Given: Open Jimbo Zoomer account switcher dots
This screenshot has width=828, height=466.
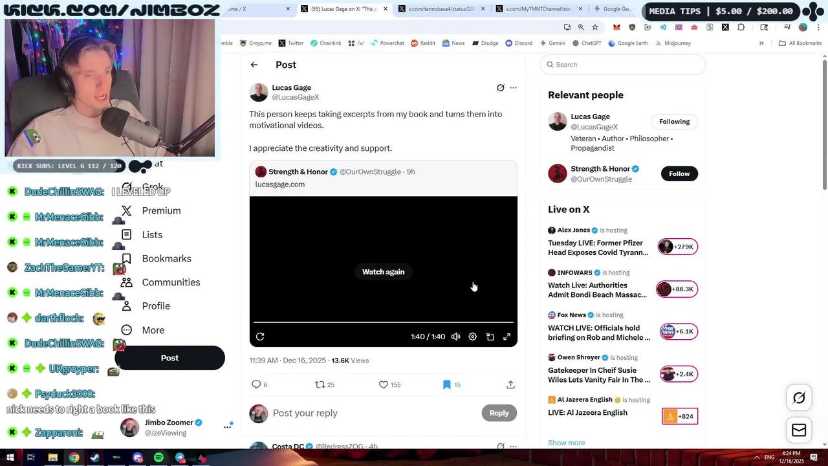Looking at the screenshot, I should [228, 427].
